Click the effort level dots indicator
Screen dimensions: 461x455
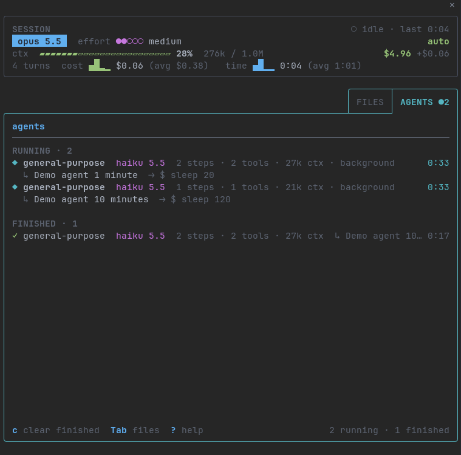129,41
